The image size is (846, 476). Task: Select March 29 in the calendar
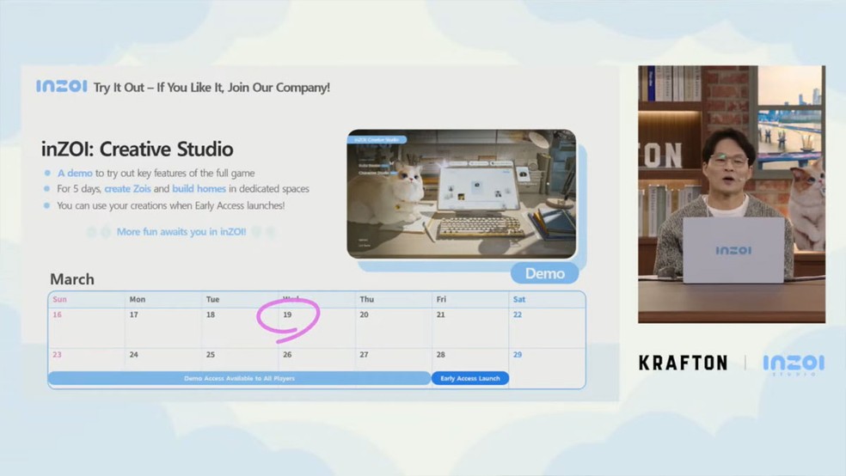point(518,355)
